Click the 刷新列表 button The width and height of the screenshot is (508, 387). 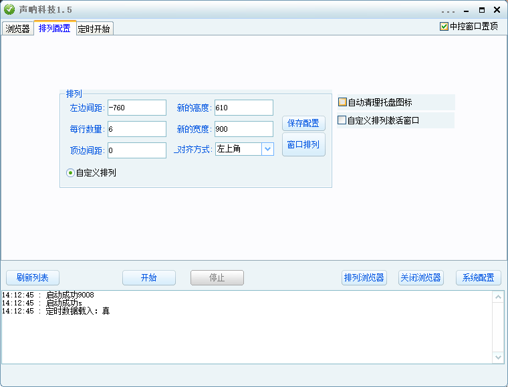(33, 277)
